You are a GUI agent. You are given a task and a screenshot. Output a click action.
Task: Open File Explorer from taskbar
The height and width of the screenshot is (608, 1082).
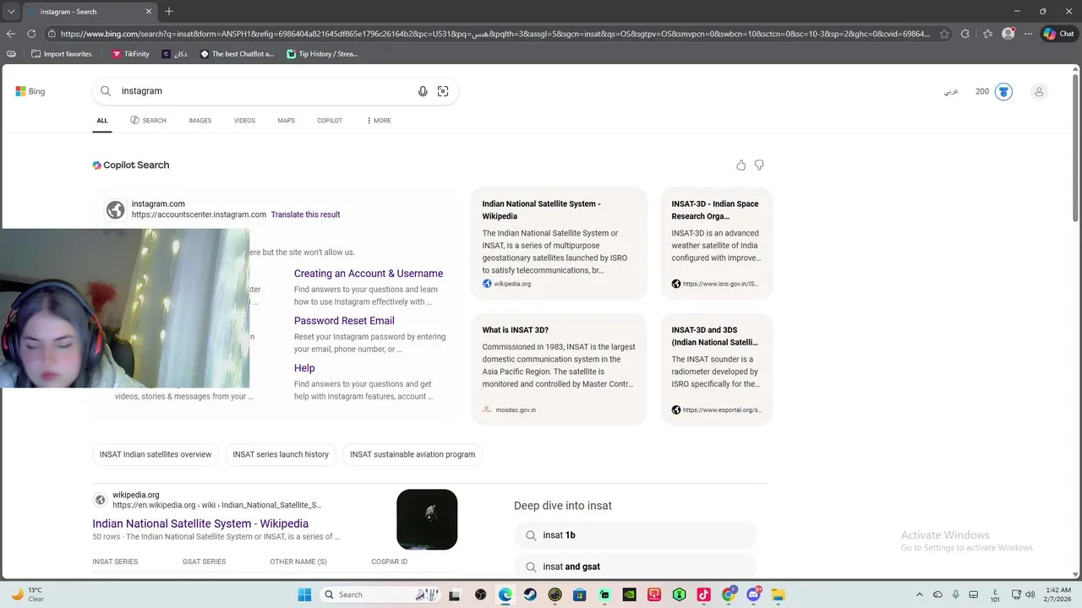coord(778,594)
